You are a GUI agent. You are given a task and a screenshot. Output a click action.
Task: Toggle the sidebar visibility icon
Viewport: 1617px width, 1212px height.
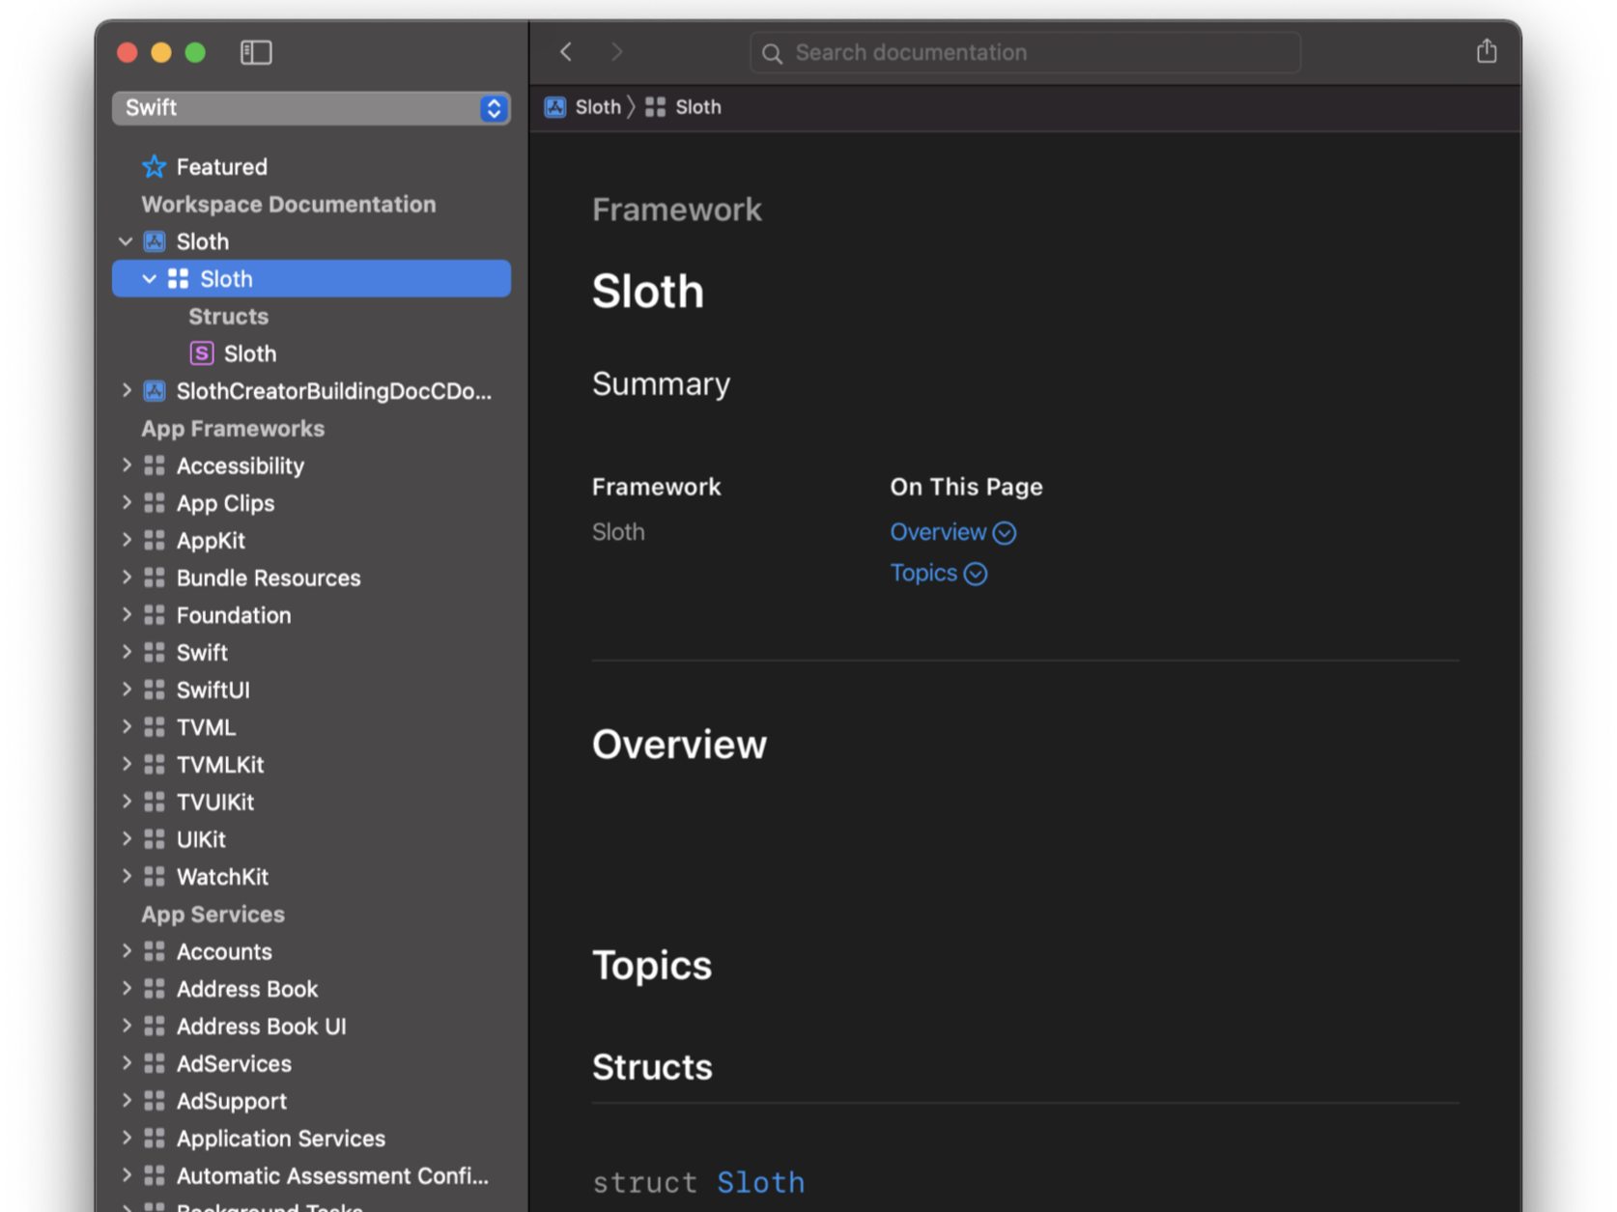(256, 52)
